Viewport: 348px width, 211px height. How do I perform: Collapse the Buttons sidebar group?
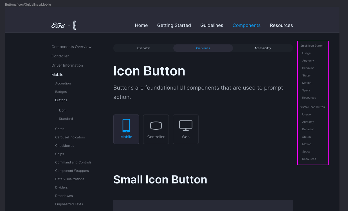[x=61, y=100]
